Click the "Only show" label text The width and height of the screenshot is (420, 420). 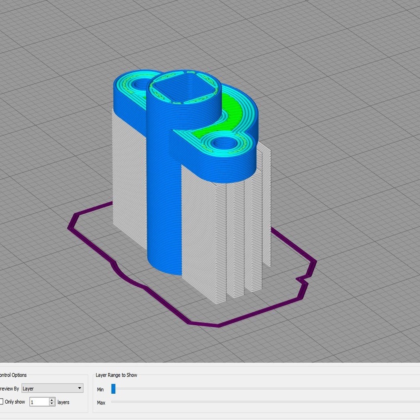pyautogui.click(x=14, y=402)
